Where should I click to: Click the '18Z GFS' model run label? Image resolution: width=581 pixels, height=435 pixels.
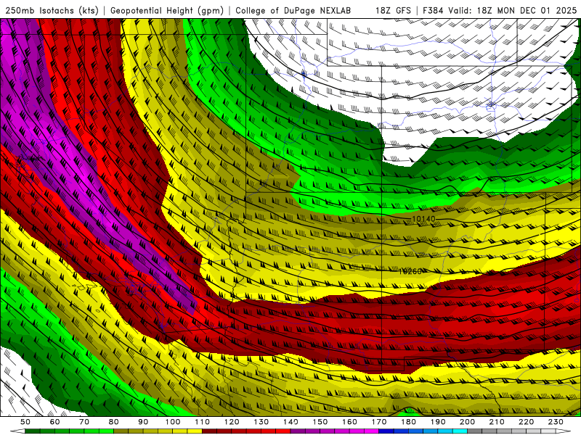(393, 11)
